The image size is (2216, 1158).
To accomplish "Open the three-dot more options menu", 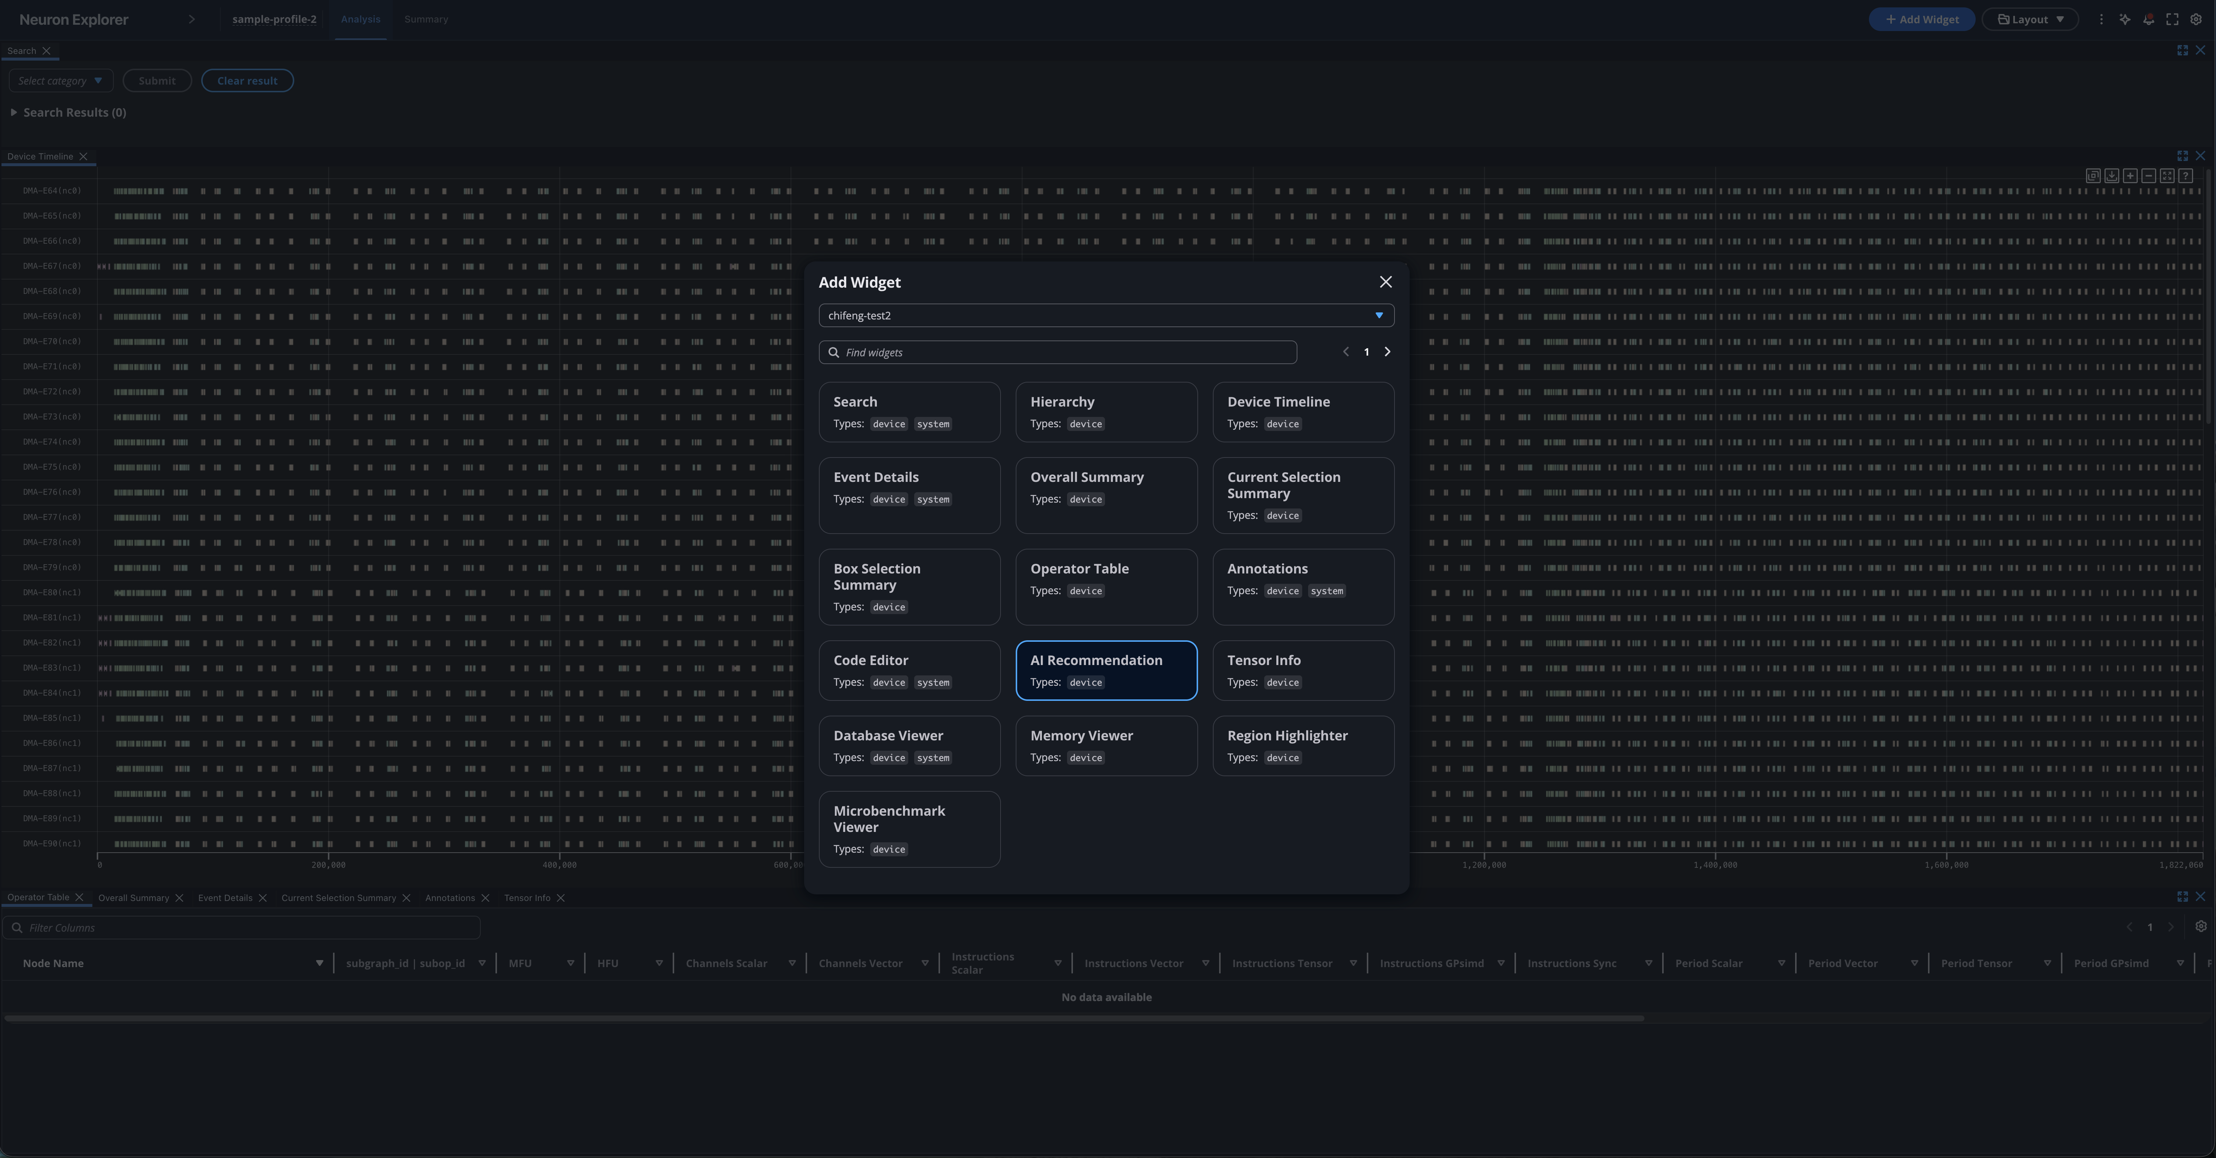I will 2101,19.
